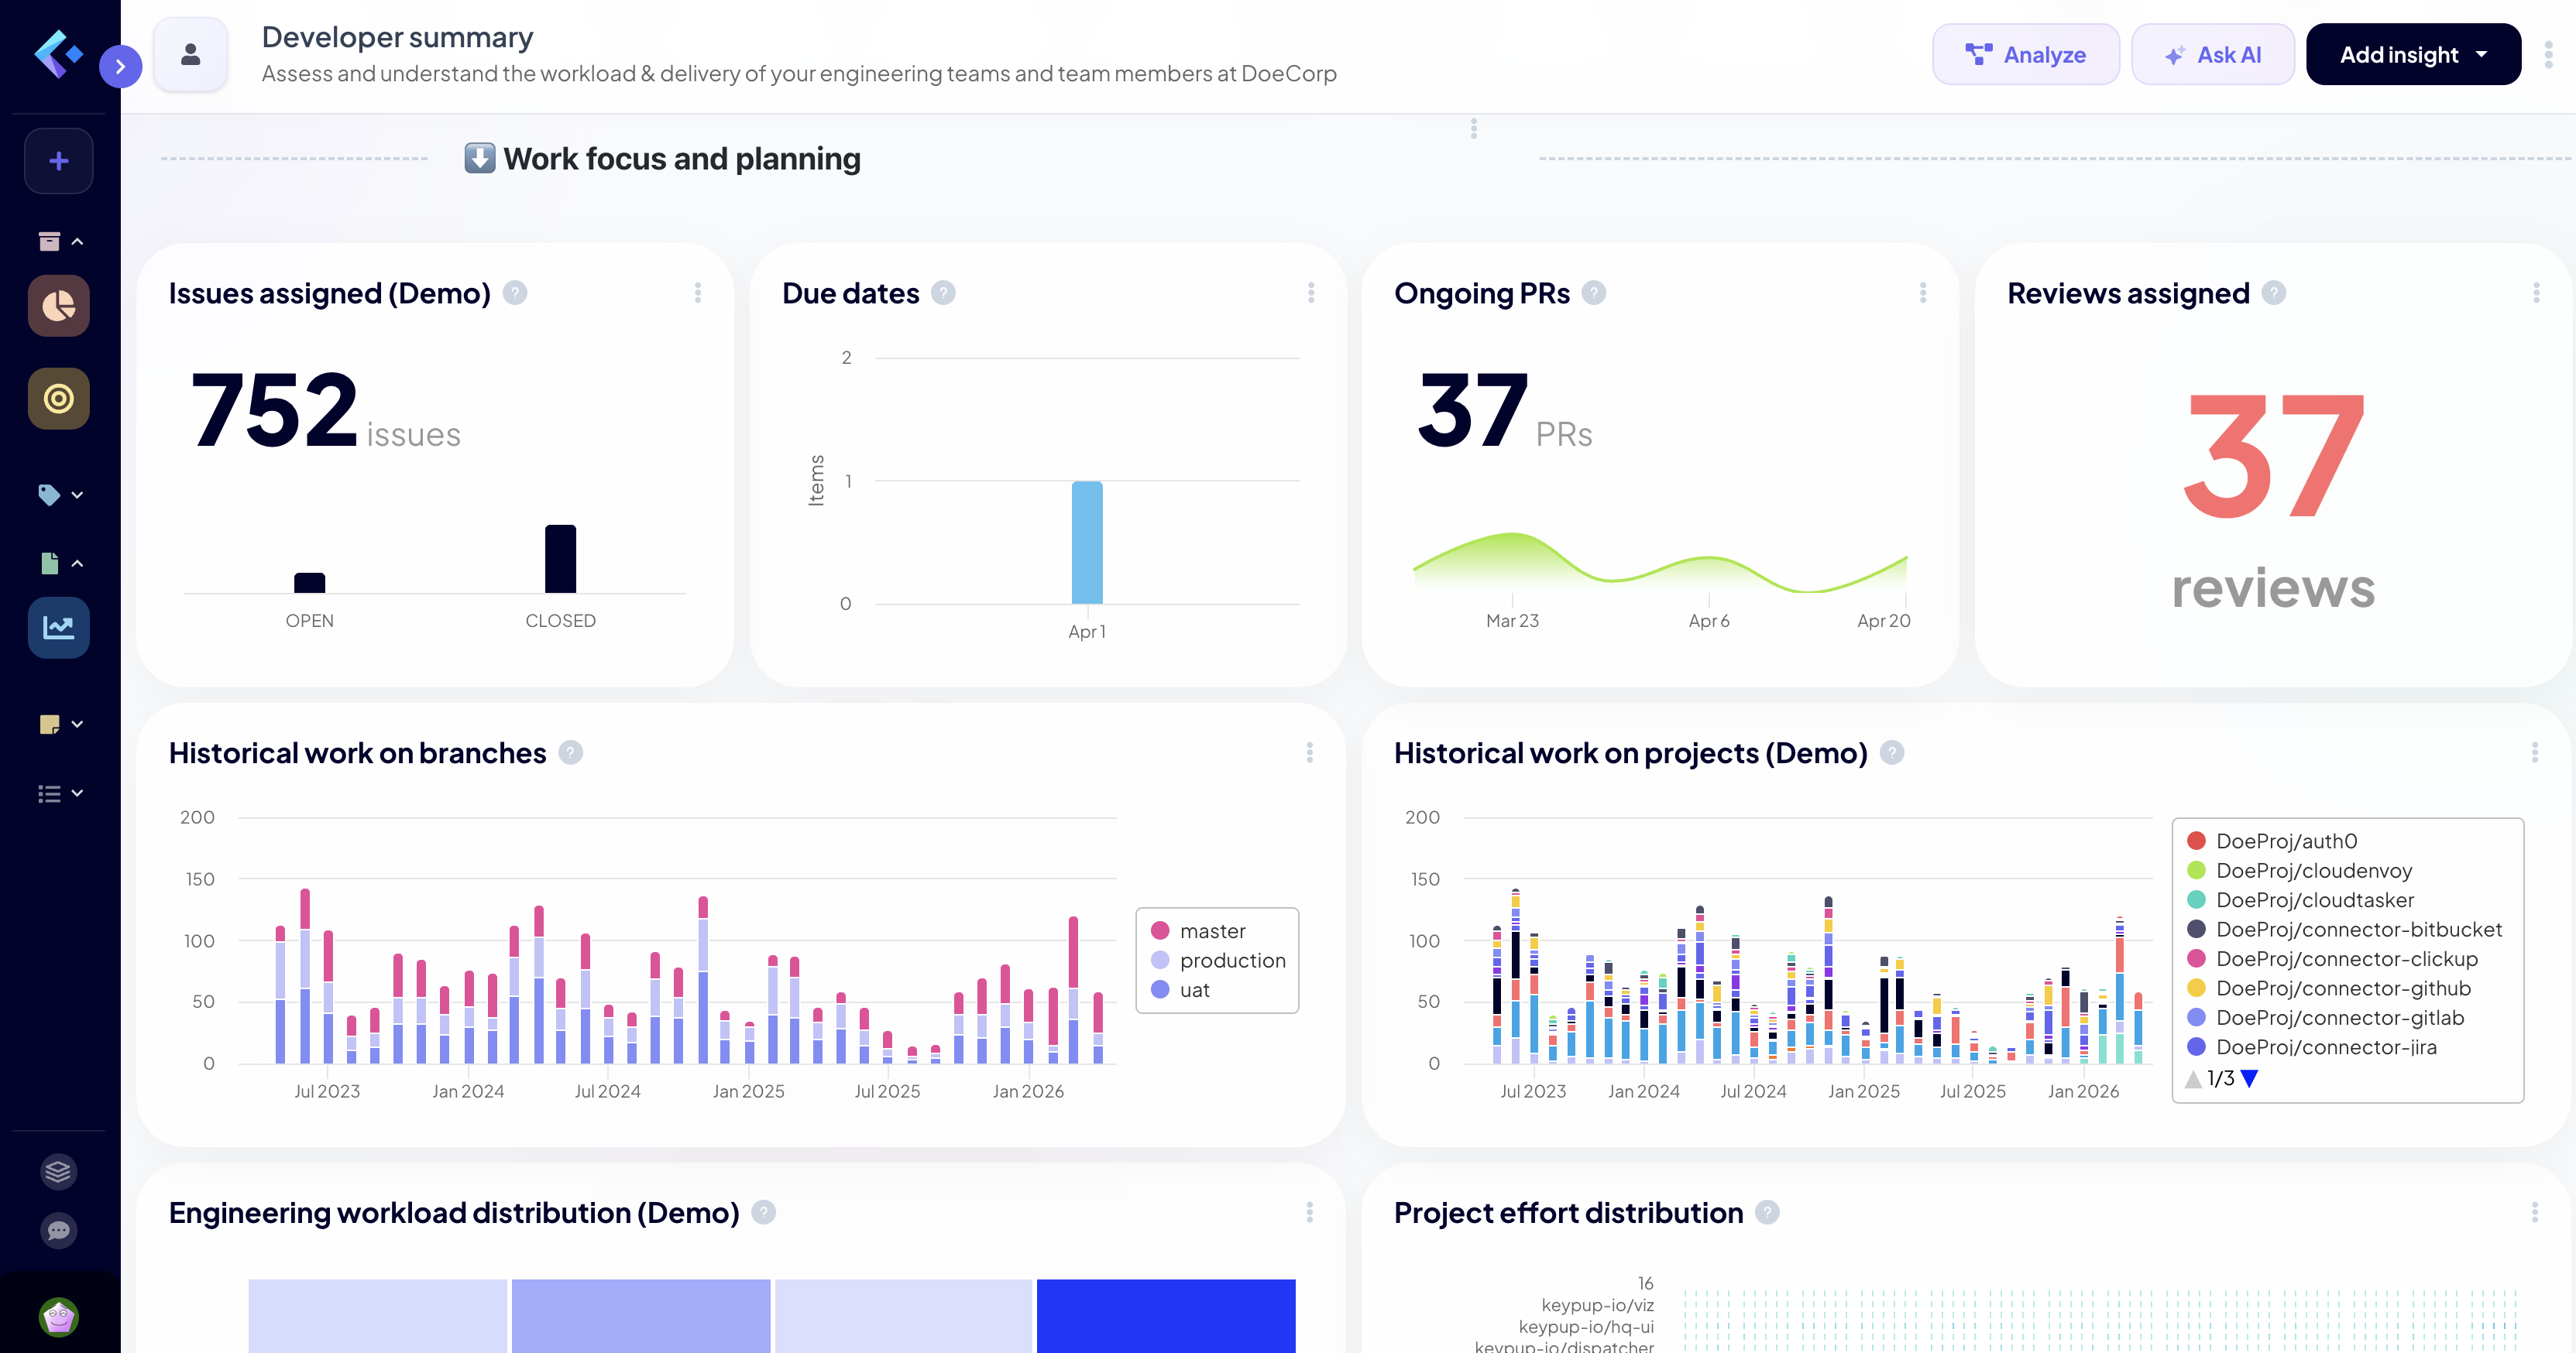Open the section handle above Work focus
Screen dimensions: 2576x1353
[1474, 128]
